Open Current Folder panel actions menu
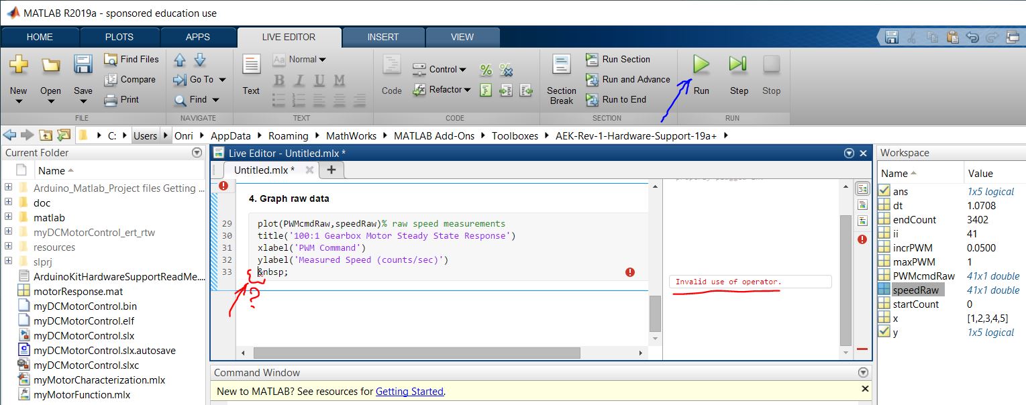 [x=197, y=153]
